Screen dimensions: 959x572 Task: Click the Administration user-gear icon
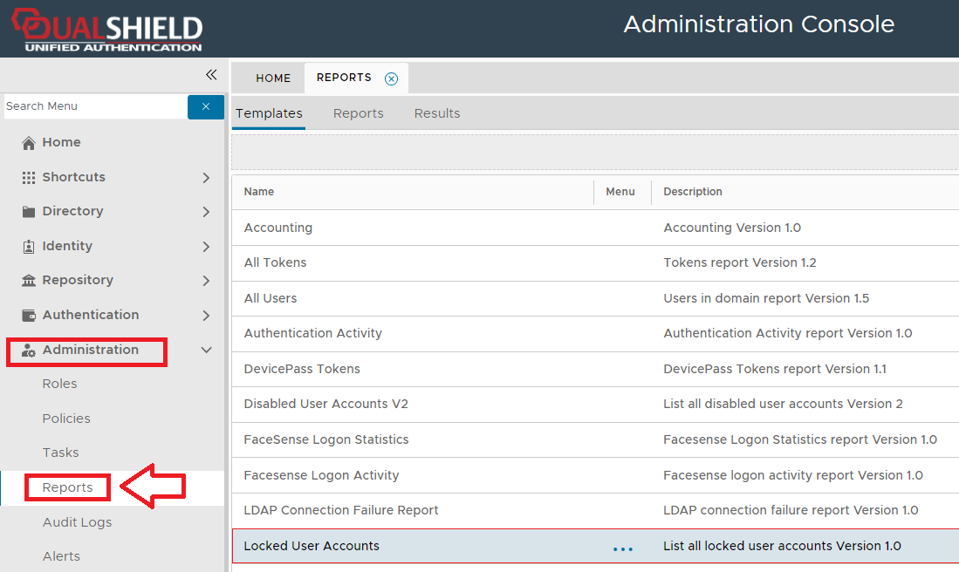[x=29, y=351]
